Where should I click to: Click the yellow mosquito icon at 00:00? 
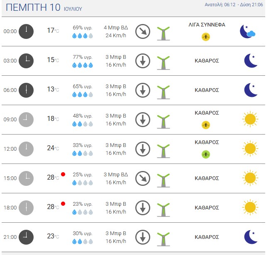pyautogui.click(x=206, y=37)
